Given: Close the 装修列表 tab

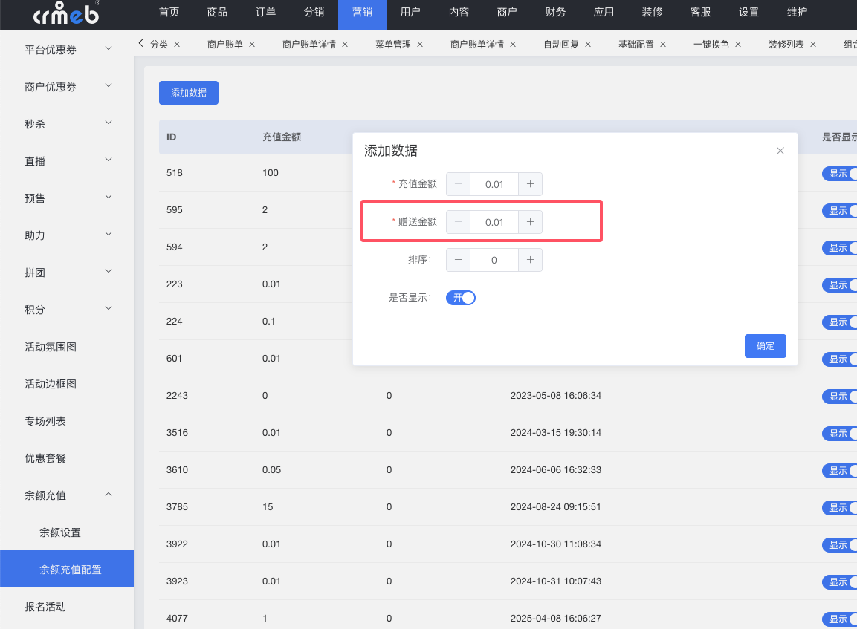Looking at the screenshot, I should pos(812,45).
